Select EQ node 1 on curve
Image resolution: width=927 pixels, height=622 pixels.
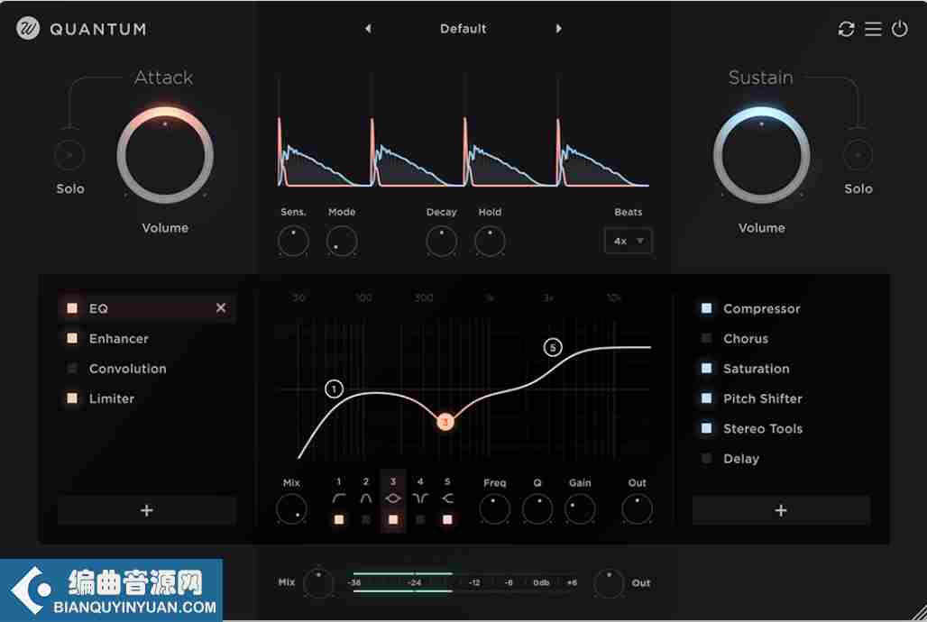point(334,389)
